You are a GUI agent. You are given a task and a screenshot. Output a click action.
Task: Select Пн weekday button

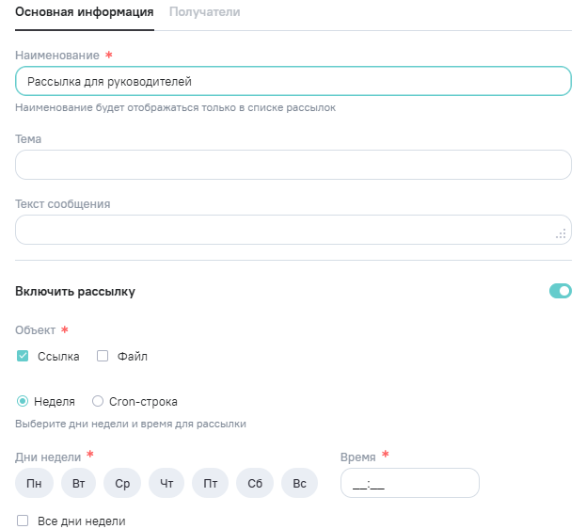pyautogui.click(x=34, y=483)
